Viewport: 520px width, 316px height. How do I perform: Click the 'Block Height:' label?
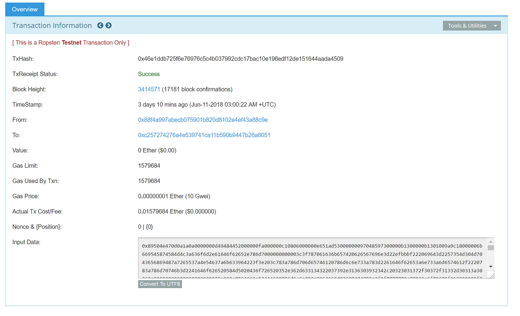pyautogui.click(x=29, y=89)
